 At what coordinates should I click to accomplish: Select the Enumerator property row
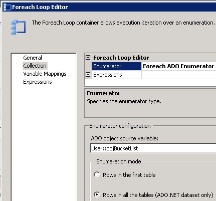[x=116, y=66]
